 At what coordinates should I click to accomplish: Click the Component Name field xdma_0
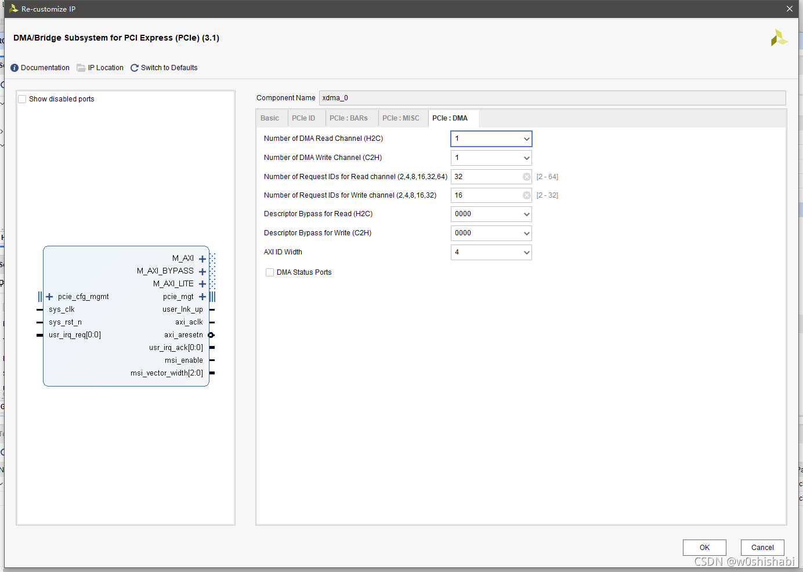click(552, 98)
